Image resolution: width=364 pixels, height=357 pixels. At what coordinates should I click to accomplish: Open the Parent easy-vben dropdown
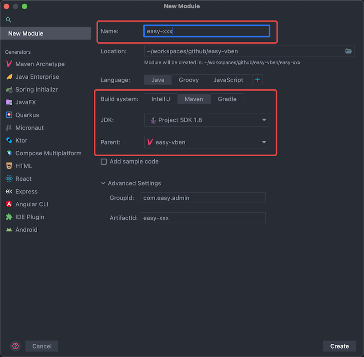click(x=207, y=142)
